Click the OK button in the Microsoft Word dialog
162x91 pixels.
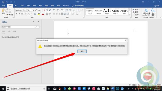point(82,51)
